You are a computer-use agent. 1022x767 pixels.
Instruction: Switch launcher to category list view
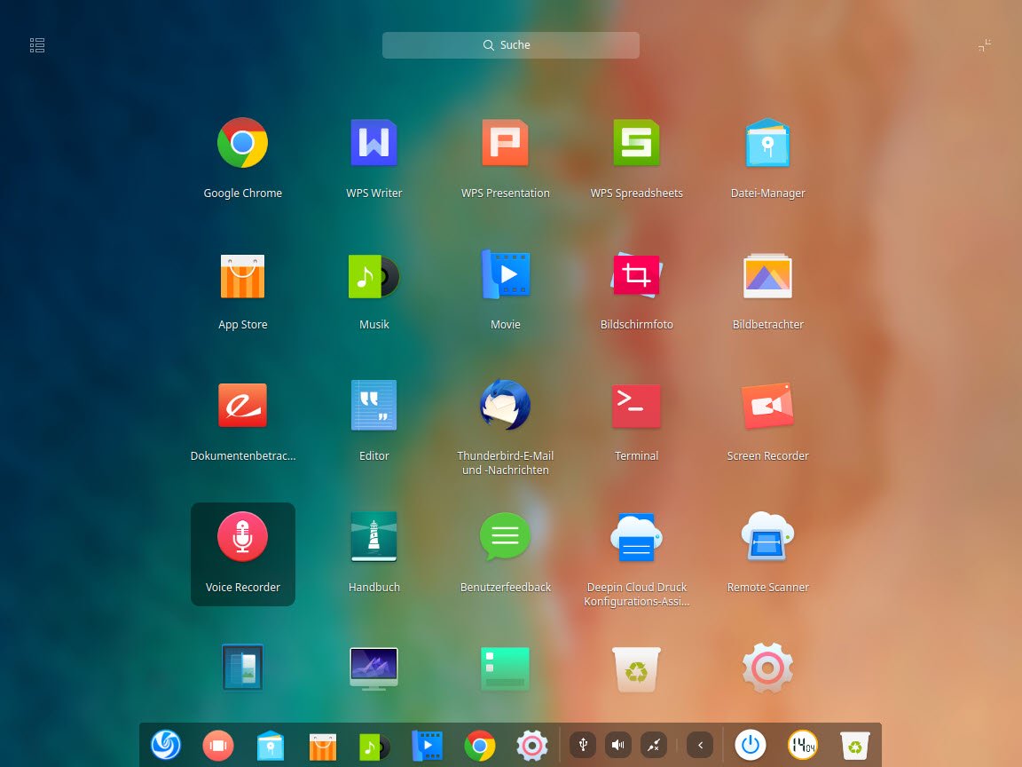tap(37, 45)
